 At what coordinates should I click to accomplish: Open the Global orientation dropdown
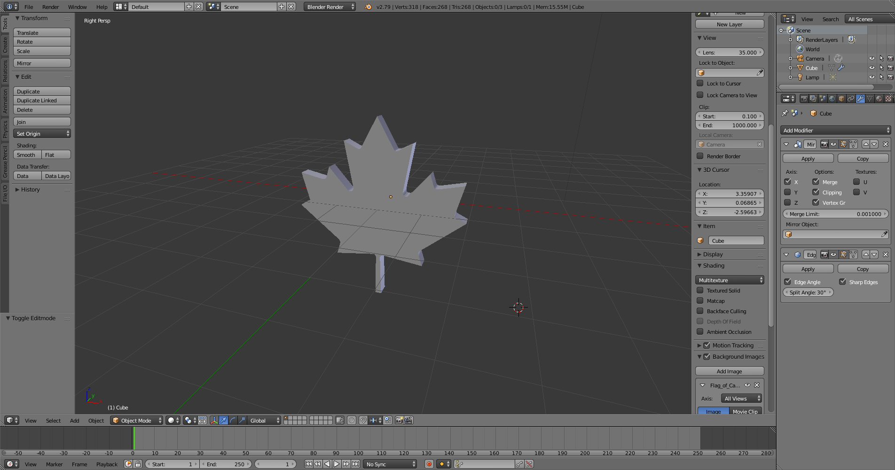click(x=264, y=420)
